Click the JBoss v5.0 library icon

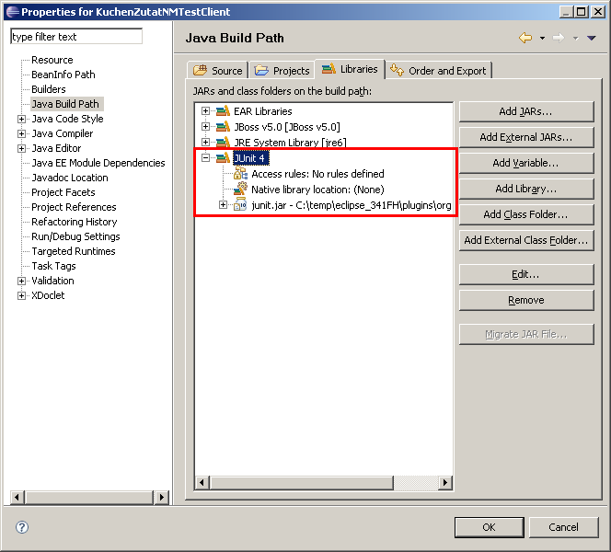[x=223, y=127]
